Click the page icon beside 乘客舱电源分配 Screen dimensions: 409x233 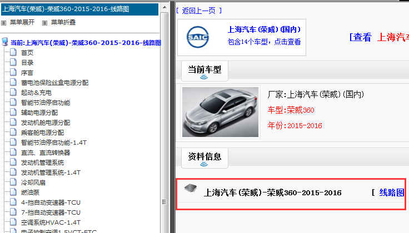click(13, 132)
